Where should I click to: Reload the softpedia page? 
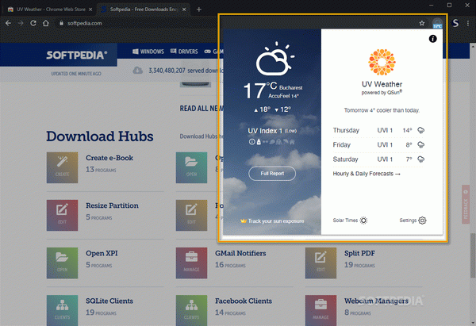[33, 23]
